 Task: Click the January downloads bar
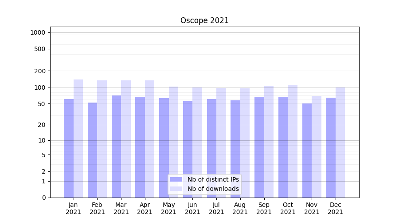pyautogui.click(x=78, y=139)
